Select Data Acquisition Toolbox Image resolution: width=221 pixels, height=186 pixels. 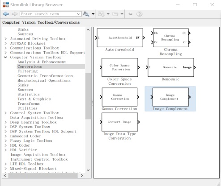pos(37,118)
